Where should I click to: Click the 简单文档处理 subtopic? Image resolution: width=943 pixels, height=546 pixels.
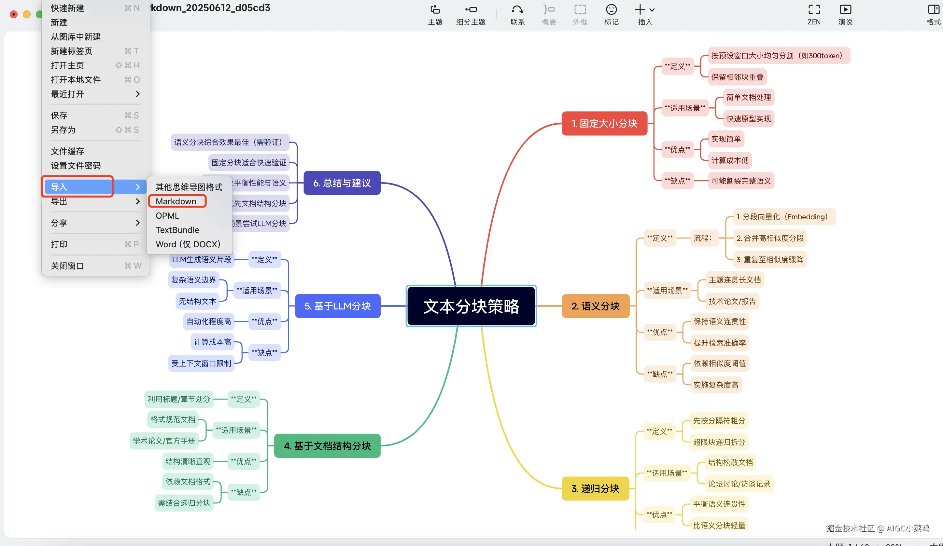(748, 97)
